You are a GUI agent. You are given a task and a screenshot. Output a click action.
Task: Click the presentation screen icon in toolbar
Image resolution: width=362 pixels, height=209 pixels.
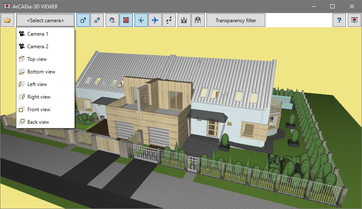point(354,20)
